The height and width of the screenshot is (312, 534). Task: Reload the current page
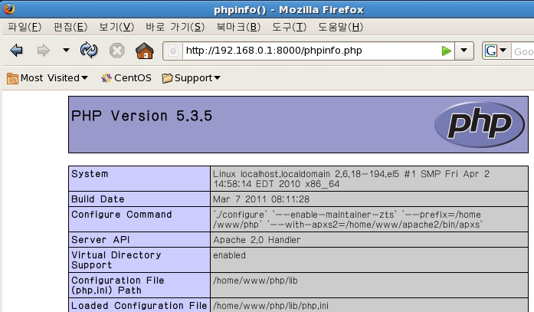click(89, 51)
